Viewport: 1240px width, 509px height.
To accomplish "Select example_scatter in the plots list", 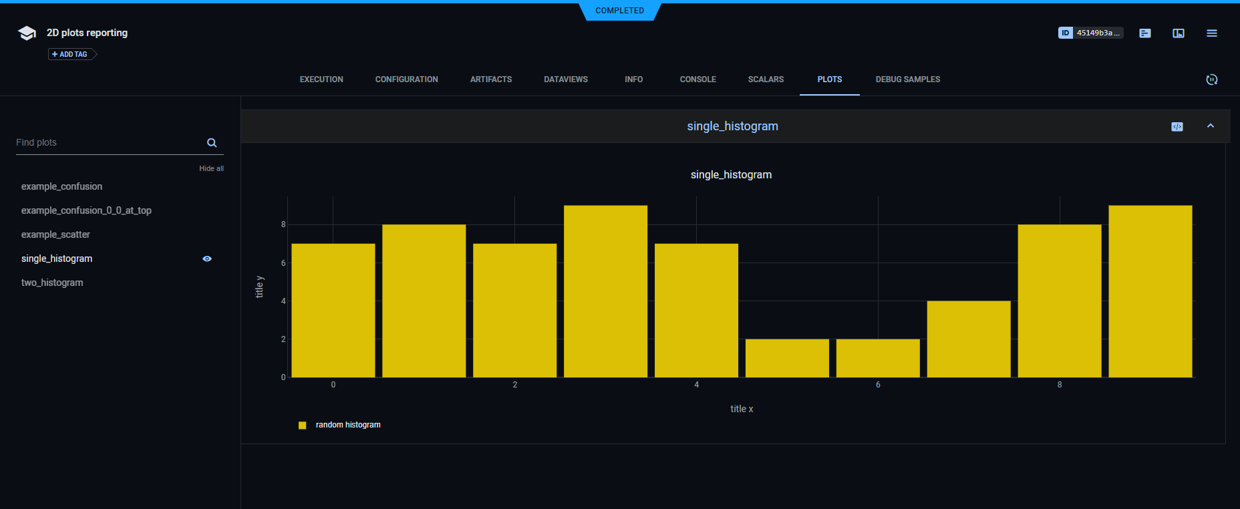I will 55,234.
